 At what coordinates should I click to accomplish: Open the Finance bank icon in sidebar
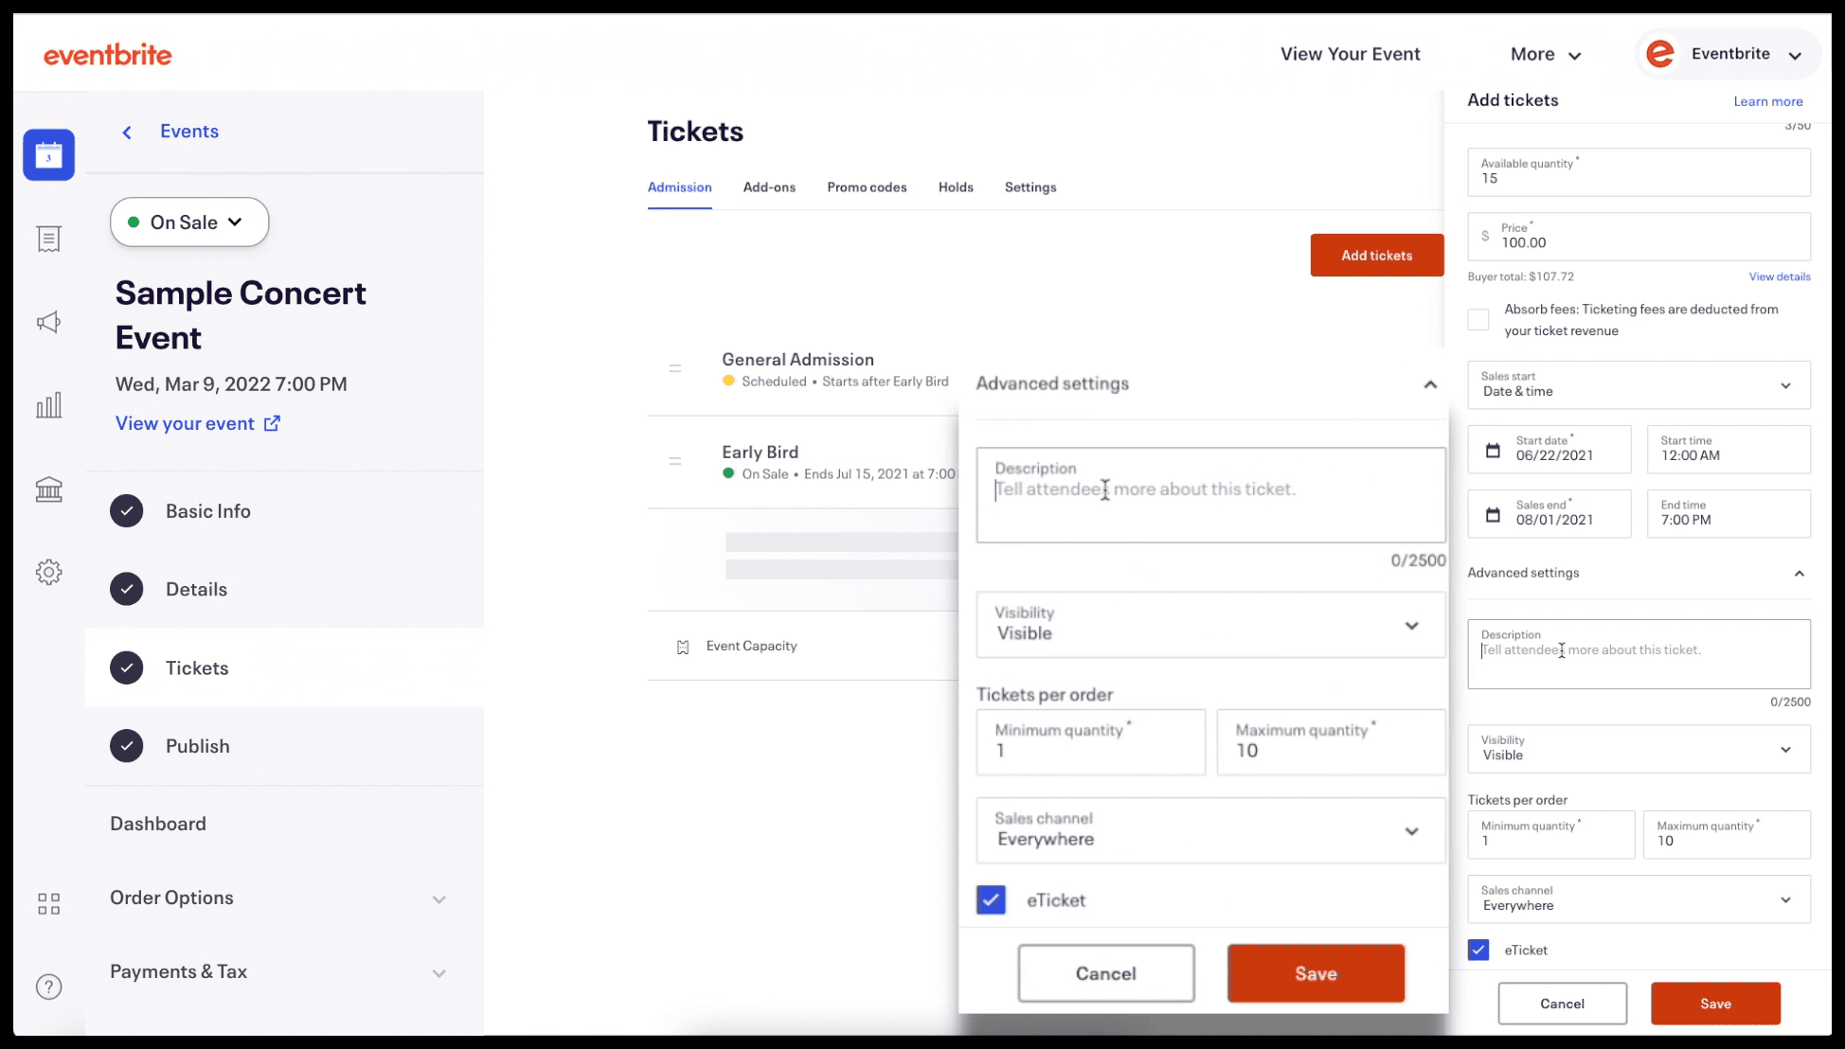[48, 489]
